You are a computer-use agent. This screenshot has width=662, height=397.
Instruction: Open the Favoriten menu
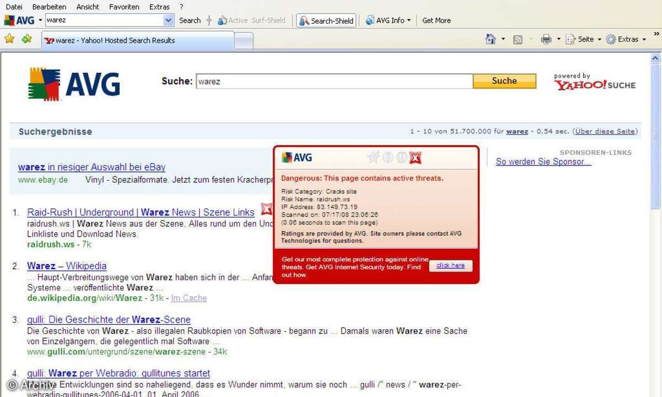(124, 7)
